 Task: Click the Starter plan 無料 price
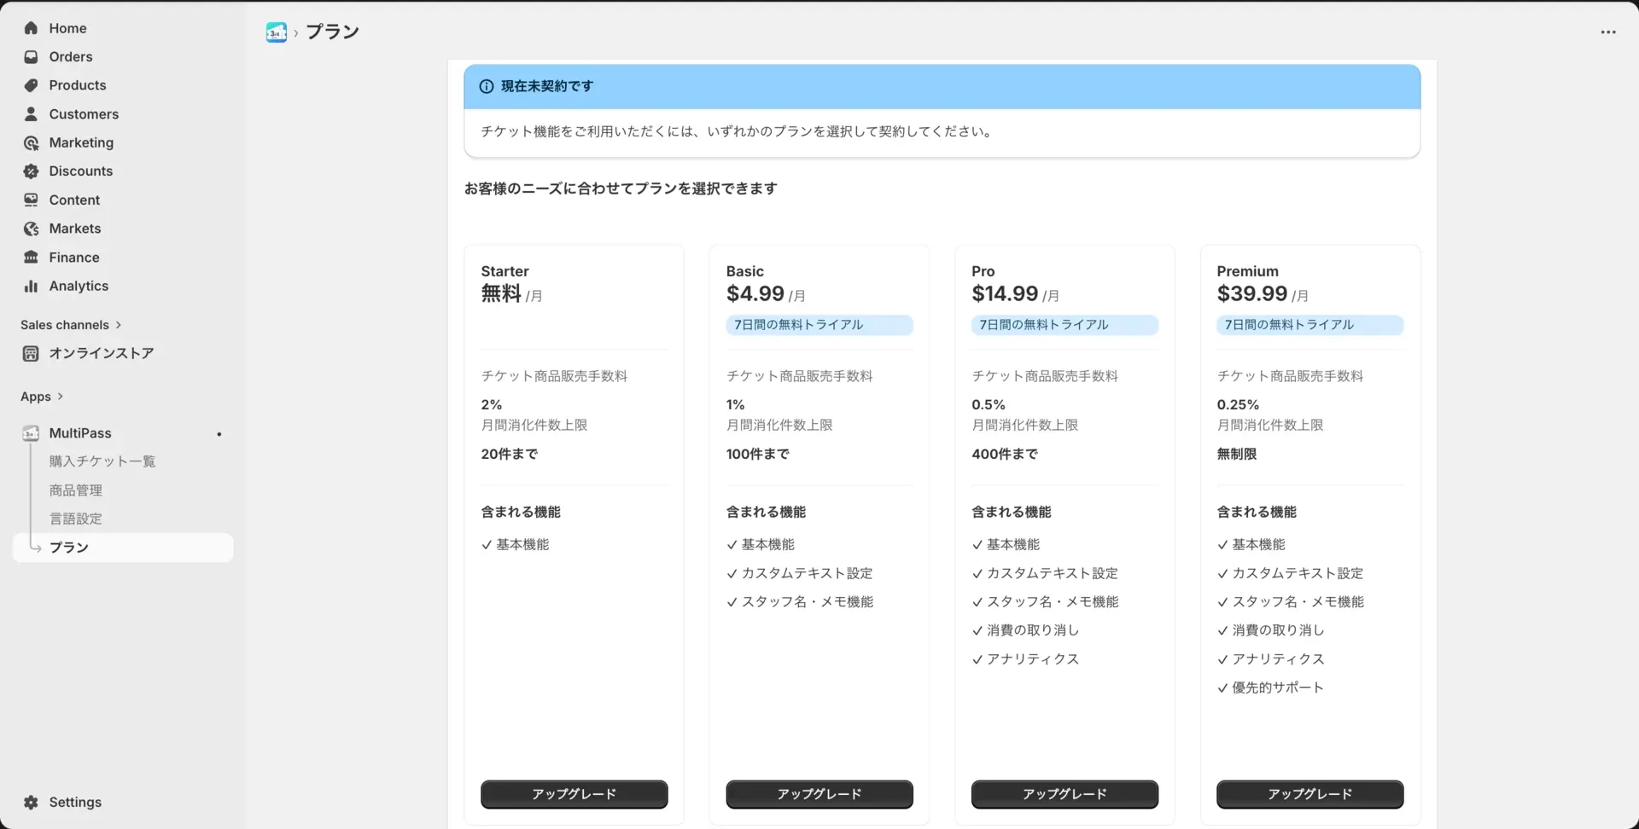pyautogui.click(x=501, y=294)
